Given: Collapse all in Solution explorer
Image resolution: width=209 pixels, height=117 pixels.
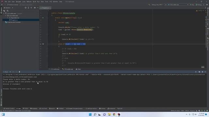Looking at the screenshot, I should tap(31, 8).
